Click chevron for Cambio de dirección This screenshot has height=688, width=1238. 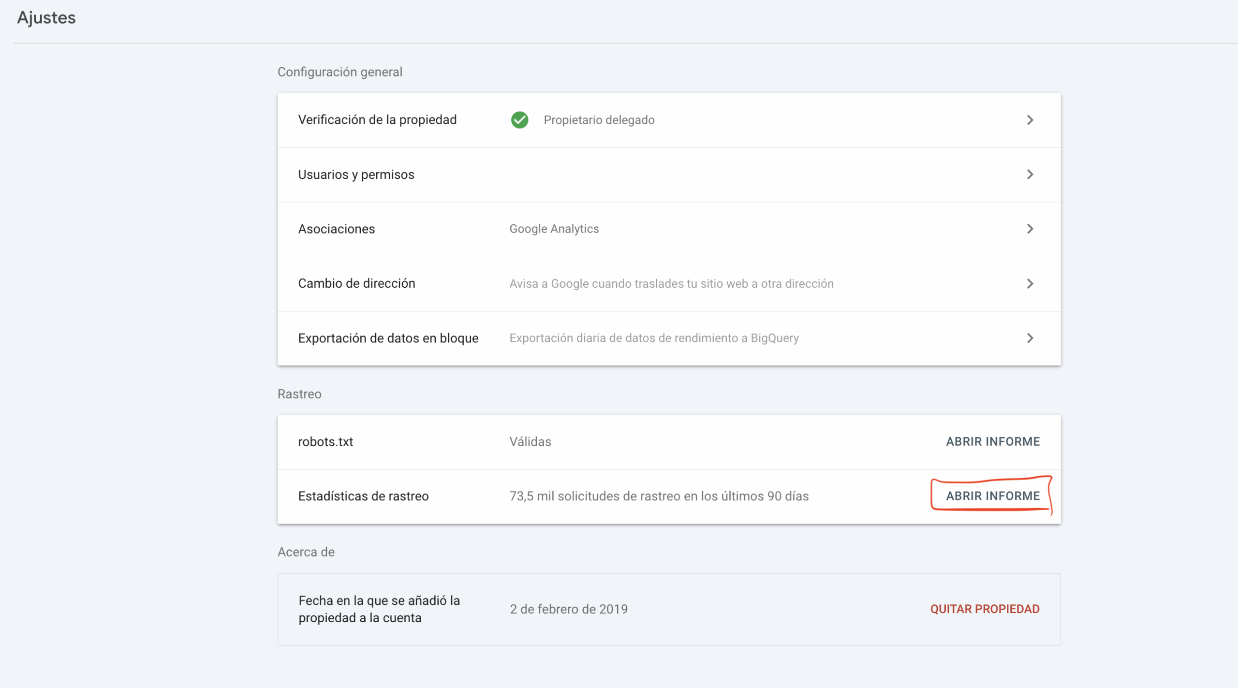pos(1030,283)
